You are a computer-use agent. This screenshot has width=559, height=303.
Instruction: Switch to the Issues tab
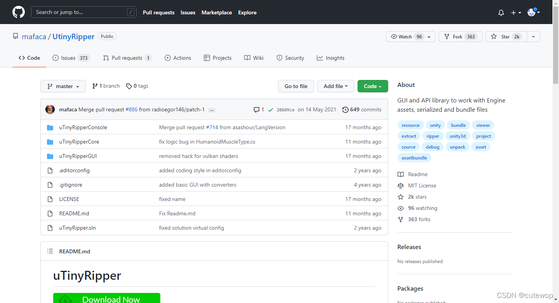(x=71, y=58)
